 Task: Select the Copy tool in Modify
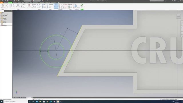coord(34,6)
